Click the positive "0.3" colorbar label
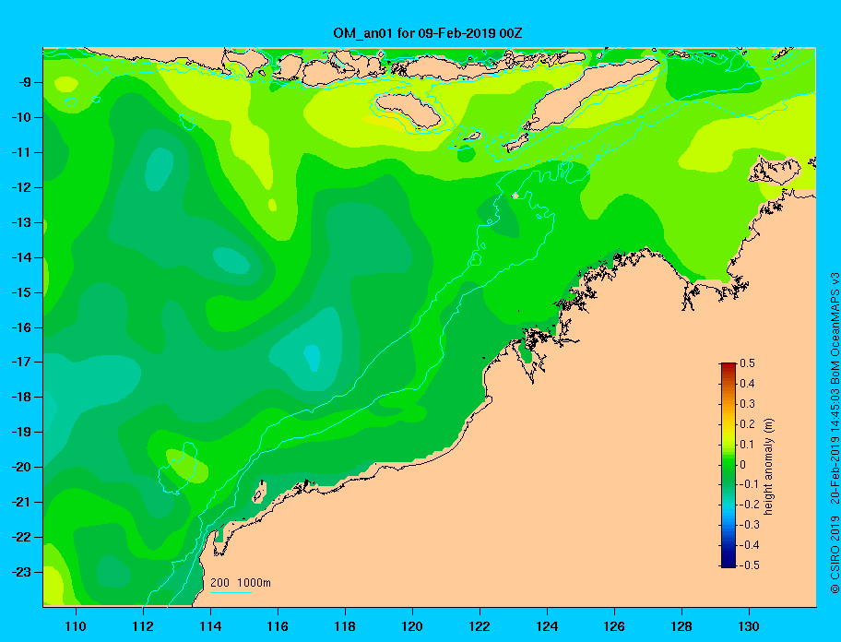The width and height of the screenshot is (841, 642). coord(747,404)
